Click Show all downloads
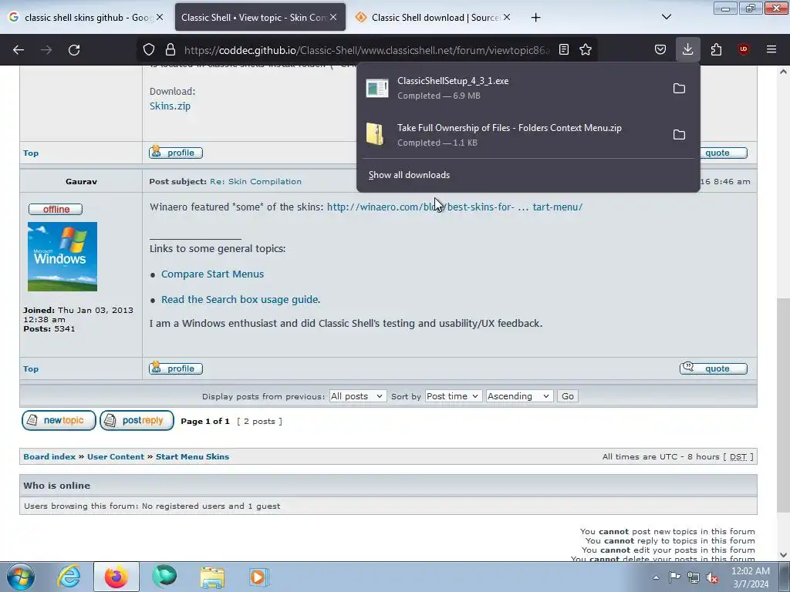 coord(409,175)
